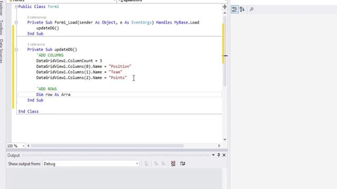Screen dimensions: 337x189
Task: Click the Clear All output icon
Action: (173, 164)
